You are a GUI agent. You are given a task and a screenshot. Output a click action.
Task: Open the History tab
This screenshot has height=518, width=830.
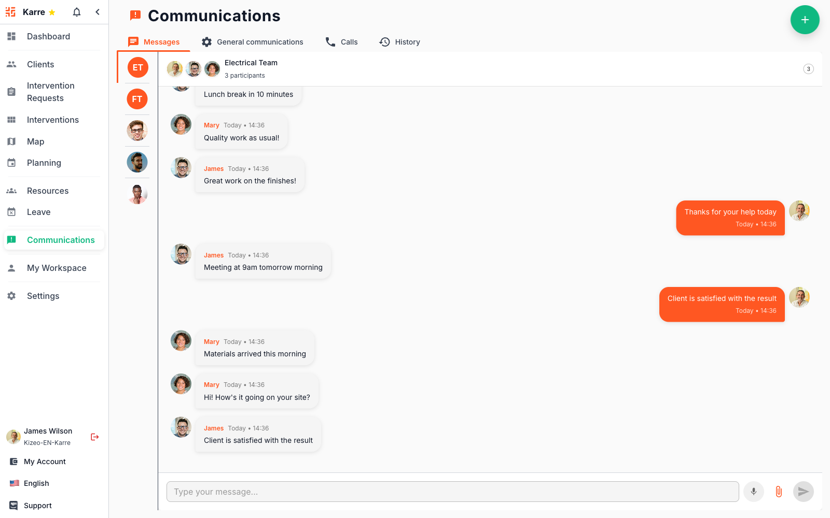pyautogui.click(x=399, y=42)
